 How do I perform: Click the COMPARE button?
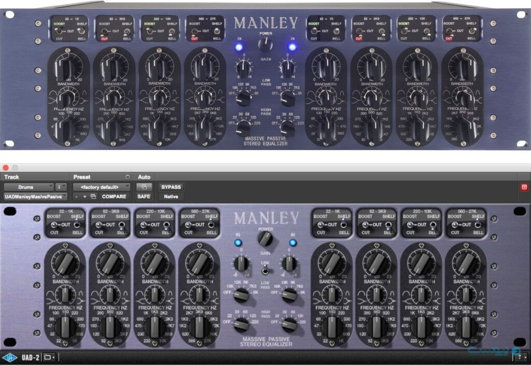pyautogui.click(x=114, y=196)
